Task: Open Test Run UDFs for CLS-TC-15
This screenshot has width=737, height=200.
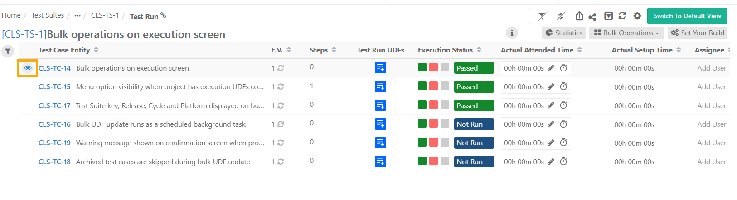Action: (x=380, y=86)
